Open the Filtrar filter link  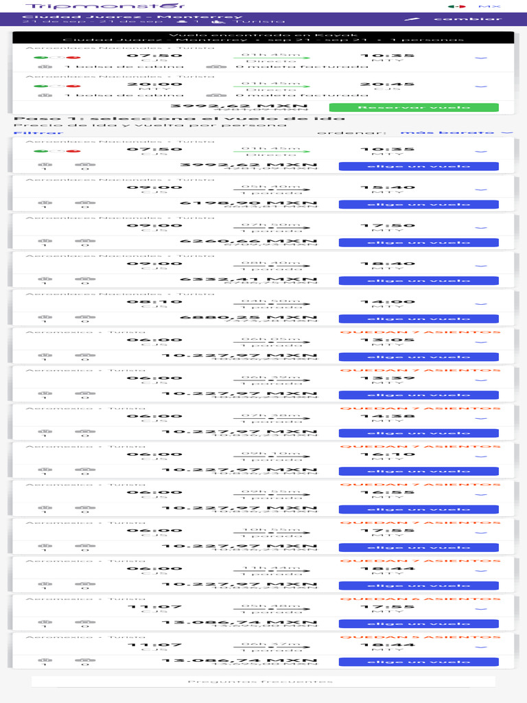pyautogui.click(x=30, y=132)
